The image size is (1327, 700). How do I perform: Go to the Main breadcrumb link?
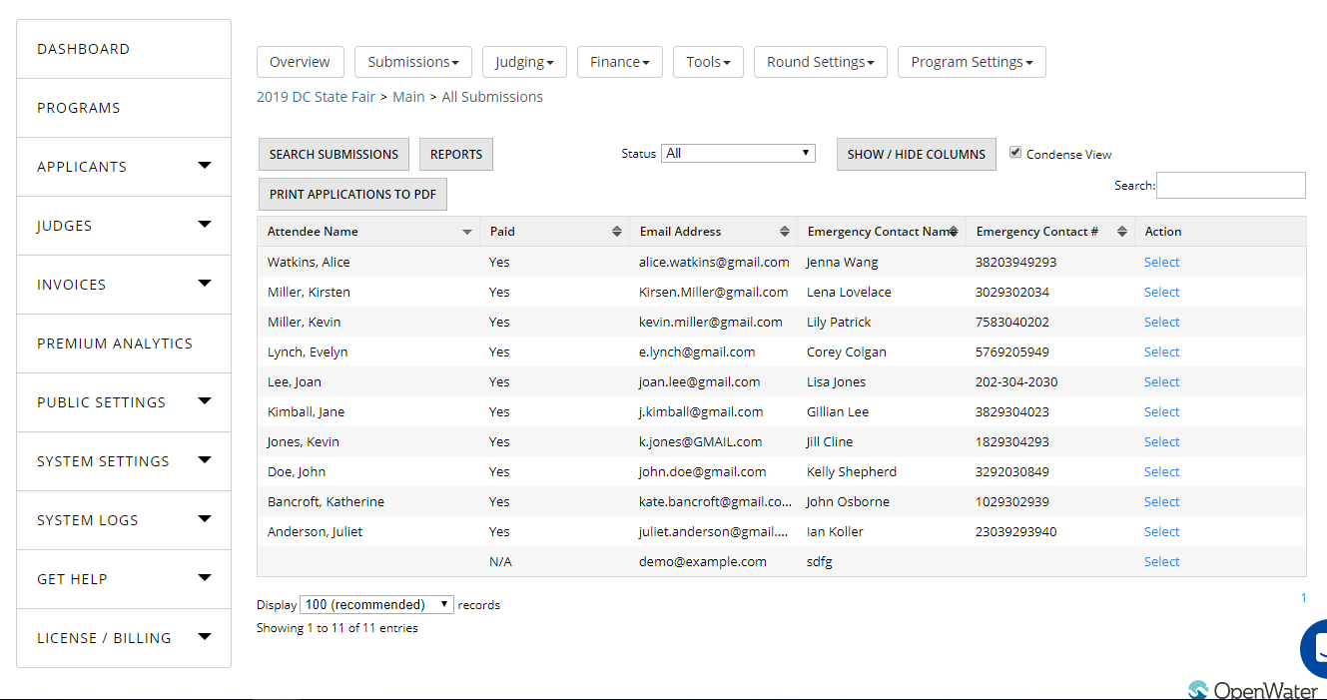[408, 97]
